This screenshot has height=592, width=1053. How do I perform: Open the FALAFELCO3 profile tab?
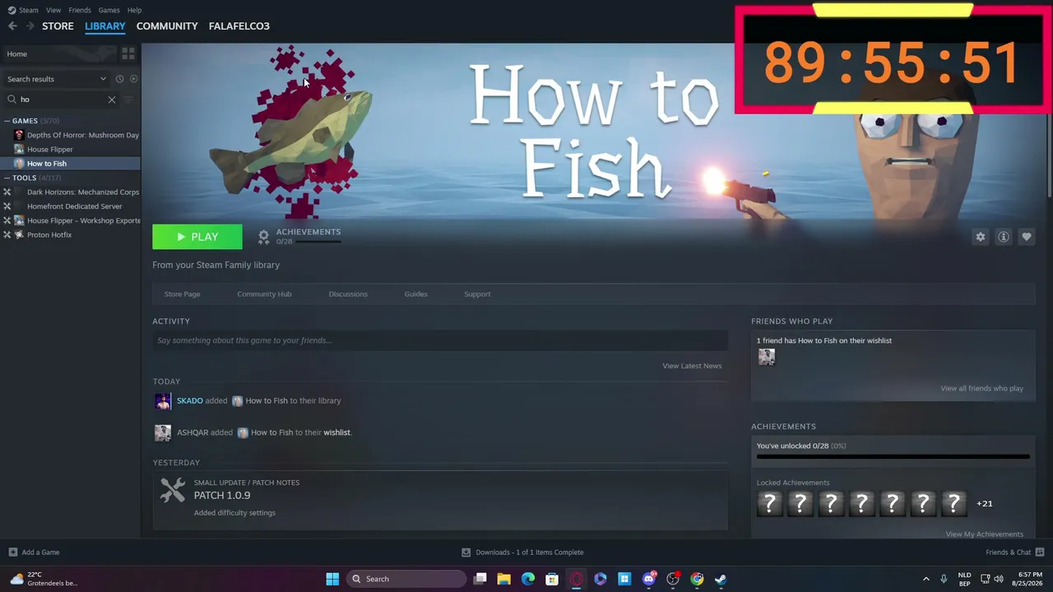(239, 26)
